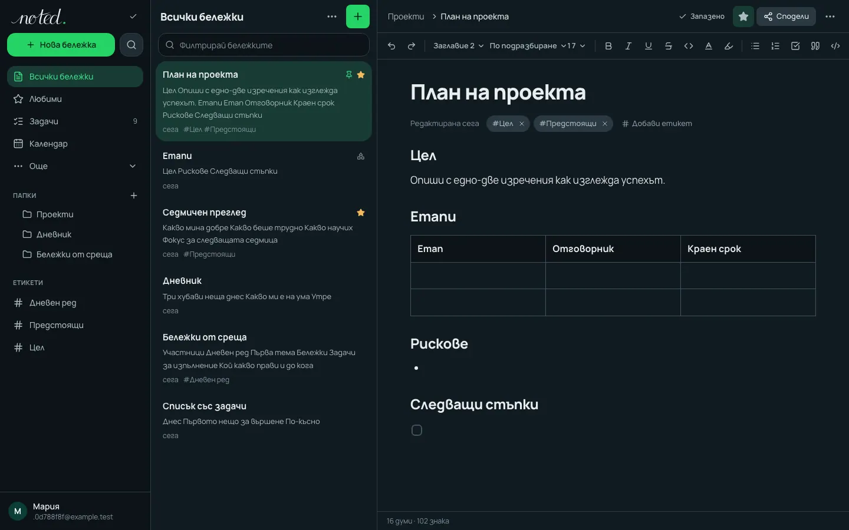Unstar the Седмичен преглед note
849x530 pixels.
[361, 213]
